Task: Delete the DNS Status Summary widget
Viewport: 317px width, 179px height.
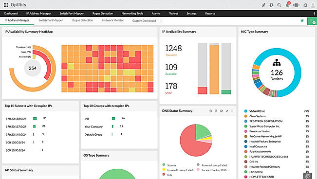Action: [232, 111]
